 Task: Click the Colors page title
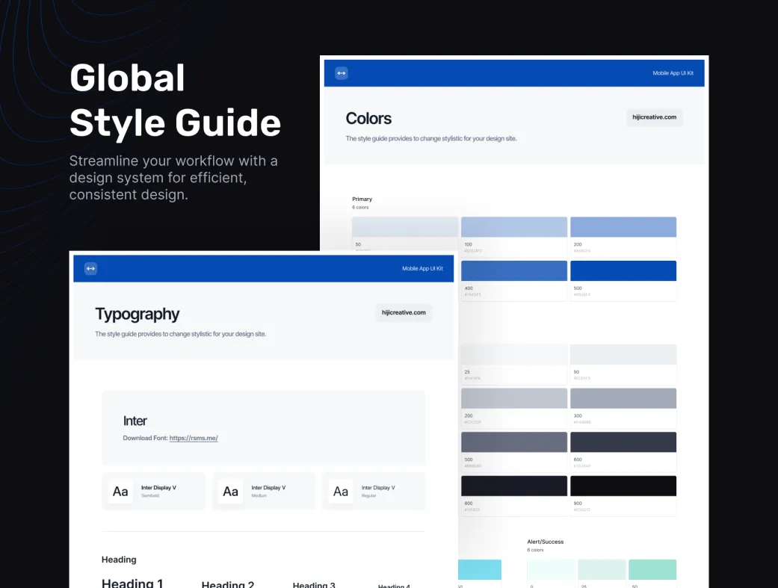click(x=368, y=119)
